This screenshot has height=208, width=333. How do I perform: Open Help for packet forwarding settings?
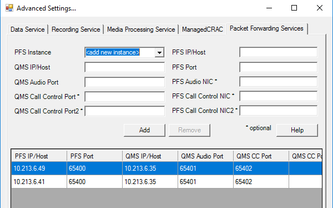point(297,130)
